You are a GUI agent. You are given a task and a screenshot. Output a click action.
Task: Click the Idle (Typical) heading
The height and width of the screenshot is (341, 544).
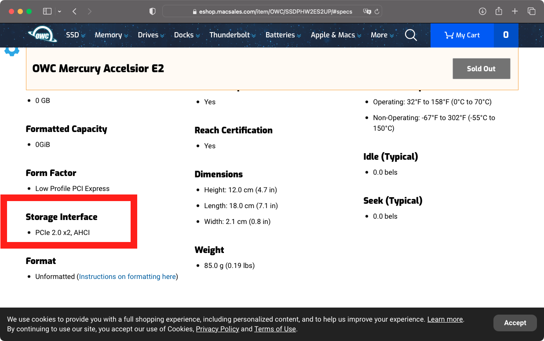click(x=391, y=157)
